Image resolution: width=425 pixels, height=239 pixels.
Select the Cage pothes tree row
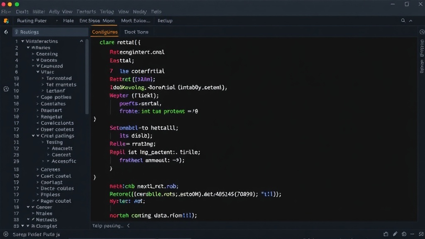pyautogui.click(x=56, y=97)
